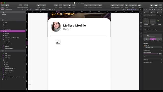This screenshot has height=92, width=163.
Task: Collapse the iPhone 8 artboard
Action: pyautogui.click(x=1, y=20)
